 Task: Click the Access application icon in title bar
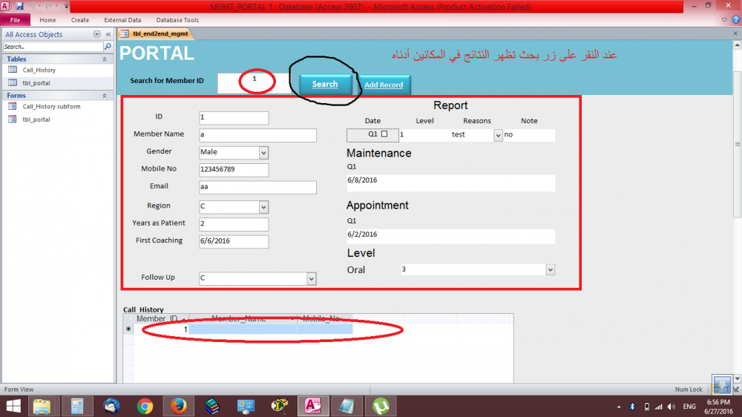coord(5,6)
